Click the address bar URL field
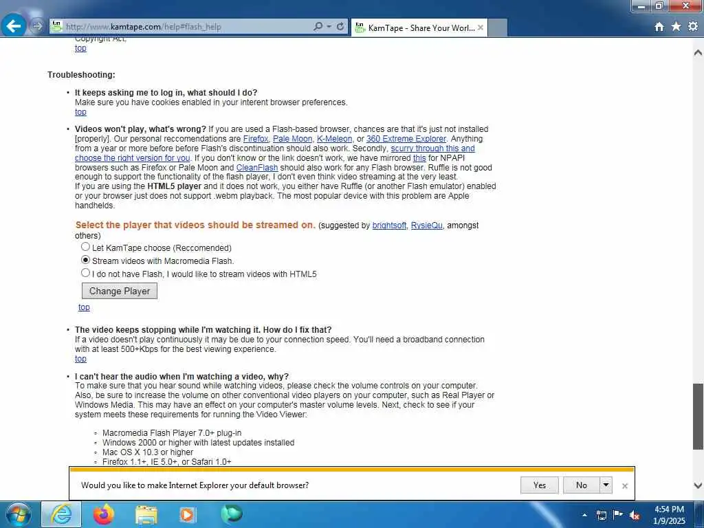Screen dimensions: 704x528 pos(188,27)
